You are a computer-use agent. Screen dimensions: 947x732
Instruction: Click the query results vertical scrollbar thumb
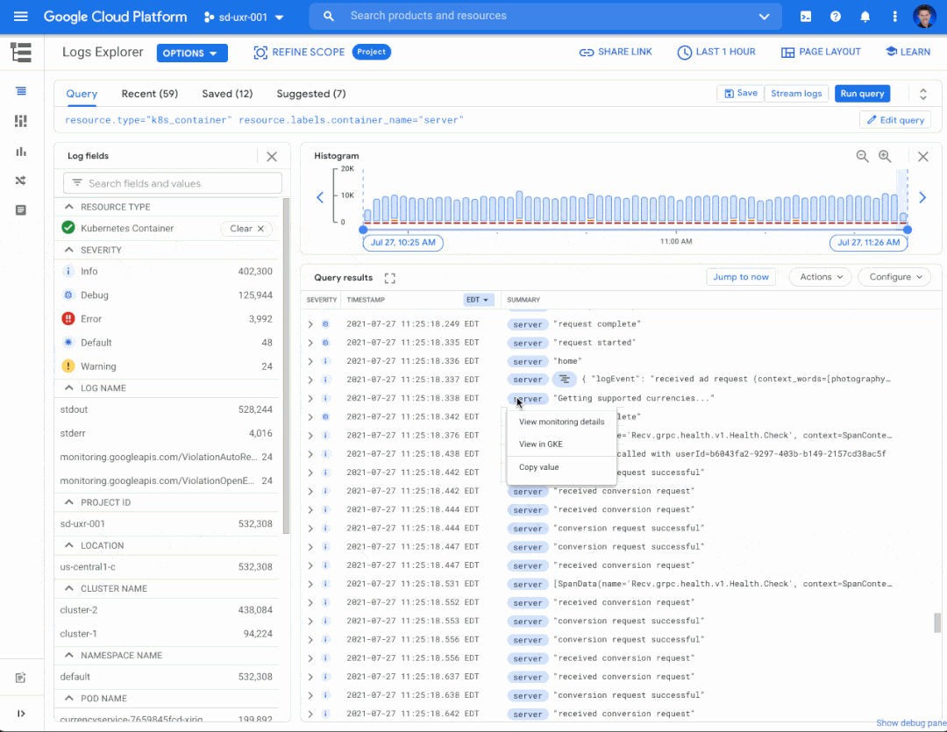point(937,622)
